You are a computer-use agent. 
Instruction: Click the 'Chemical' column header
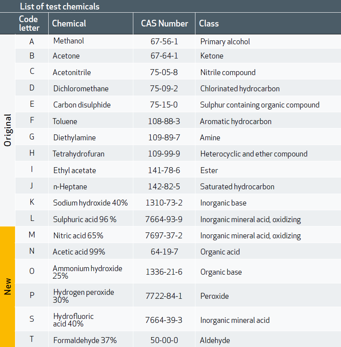[69, 23]
